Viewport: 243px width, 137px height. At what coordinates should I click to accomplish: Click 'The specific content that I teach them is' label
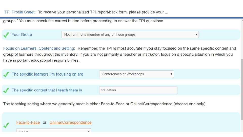(47, 90)
